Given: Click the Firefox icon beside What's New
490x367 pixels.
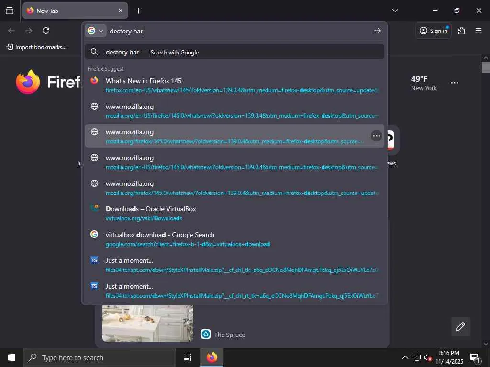Looking at the screenshot, I should coord(94,80).
